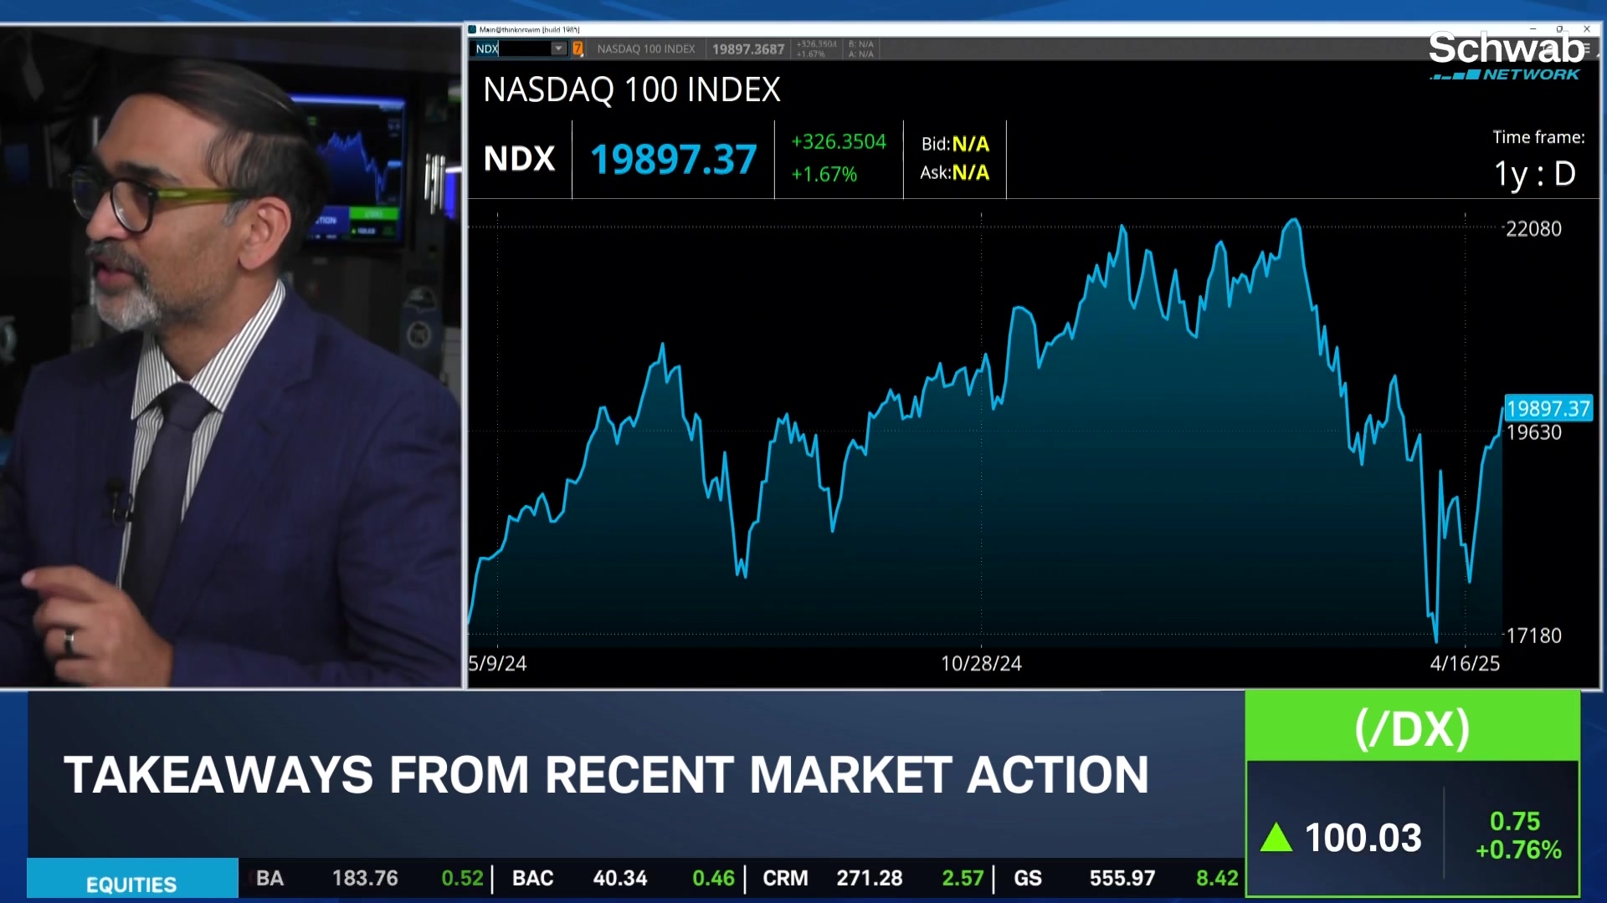Select the EQUITIES ticker tab
1607x903 pixels.
pyautogui.click(x=131, y=884)
